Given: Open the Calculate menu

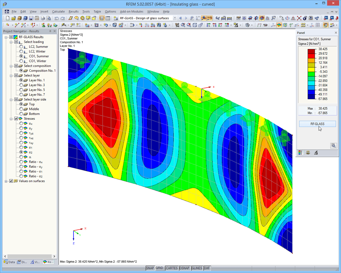Looking at the screenshot, I should pos(58,11).
